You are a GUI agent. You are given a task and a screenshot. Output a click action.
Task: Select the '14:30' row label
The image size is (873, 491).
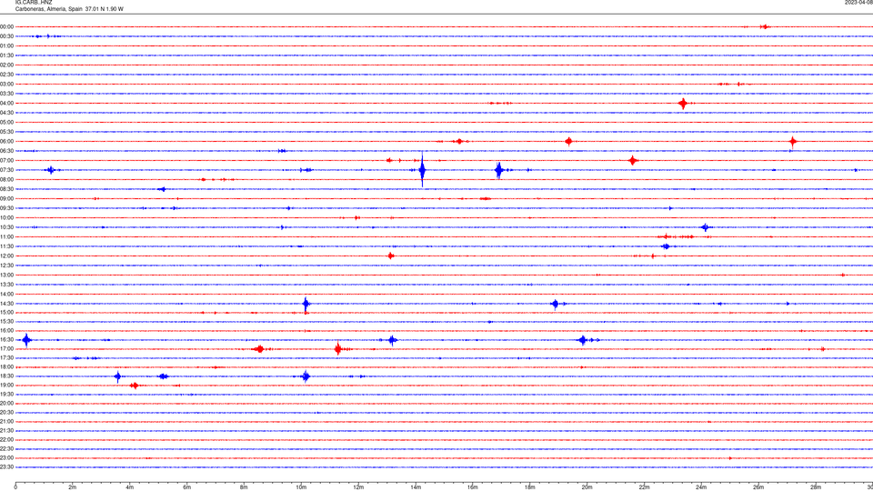6,304
